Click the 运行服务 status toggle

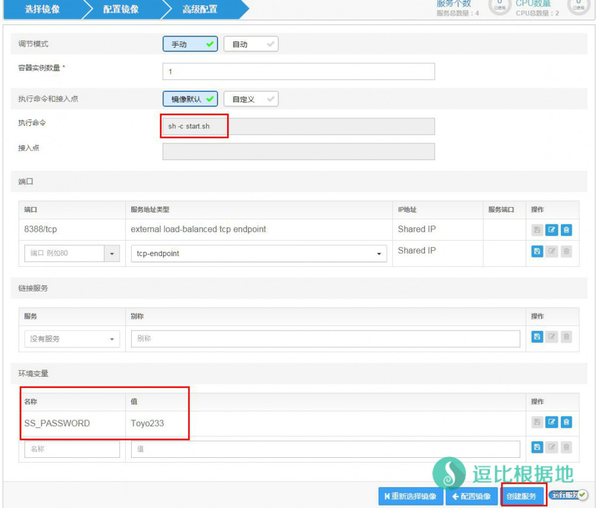point(568,495)
